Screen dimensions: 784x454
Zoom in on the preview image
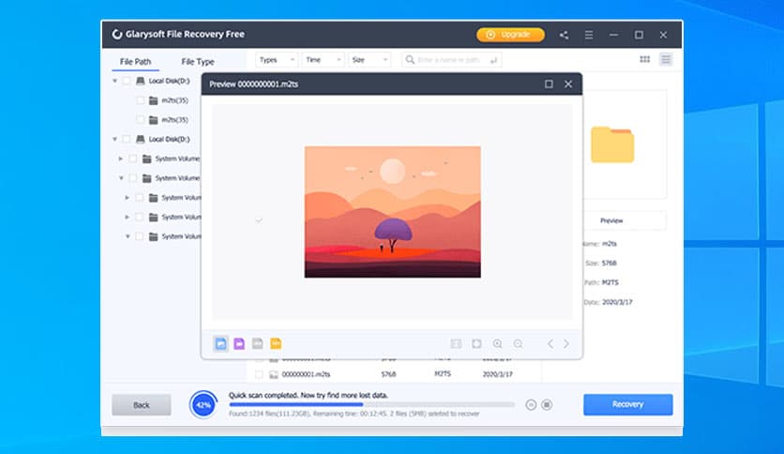pos(497,344)
